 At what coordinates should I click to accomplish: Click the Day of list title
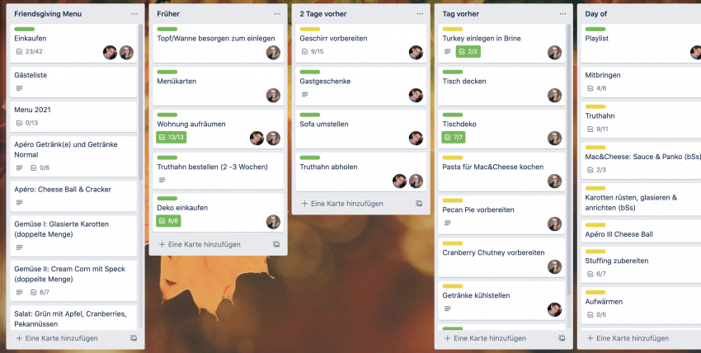pos(596,14)
